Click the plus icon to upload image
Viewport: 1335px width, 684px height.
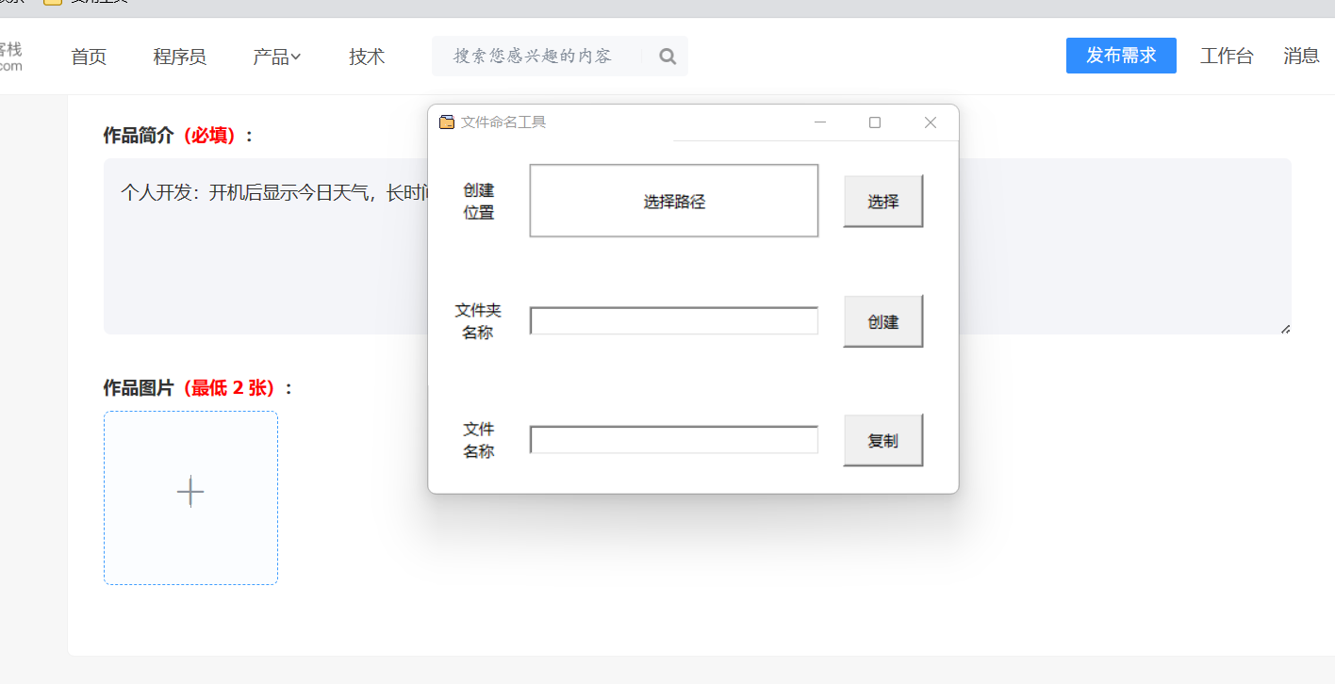click(x=190, y=492)
